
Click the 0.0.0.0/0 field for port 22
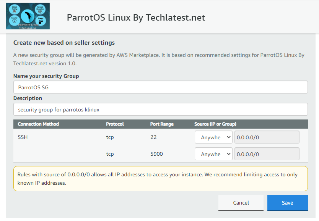(x=267, y=137)
